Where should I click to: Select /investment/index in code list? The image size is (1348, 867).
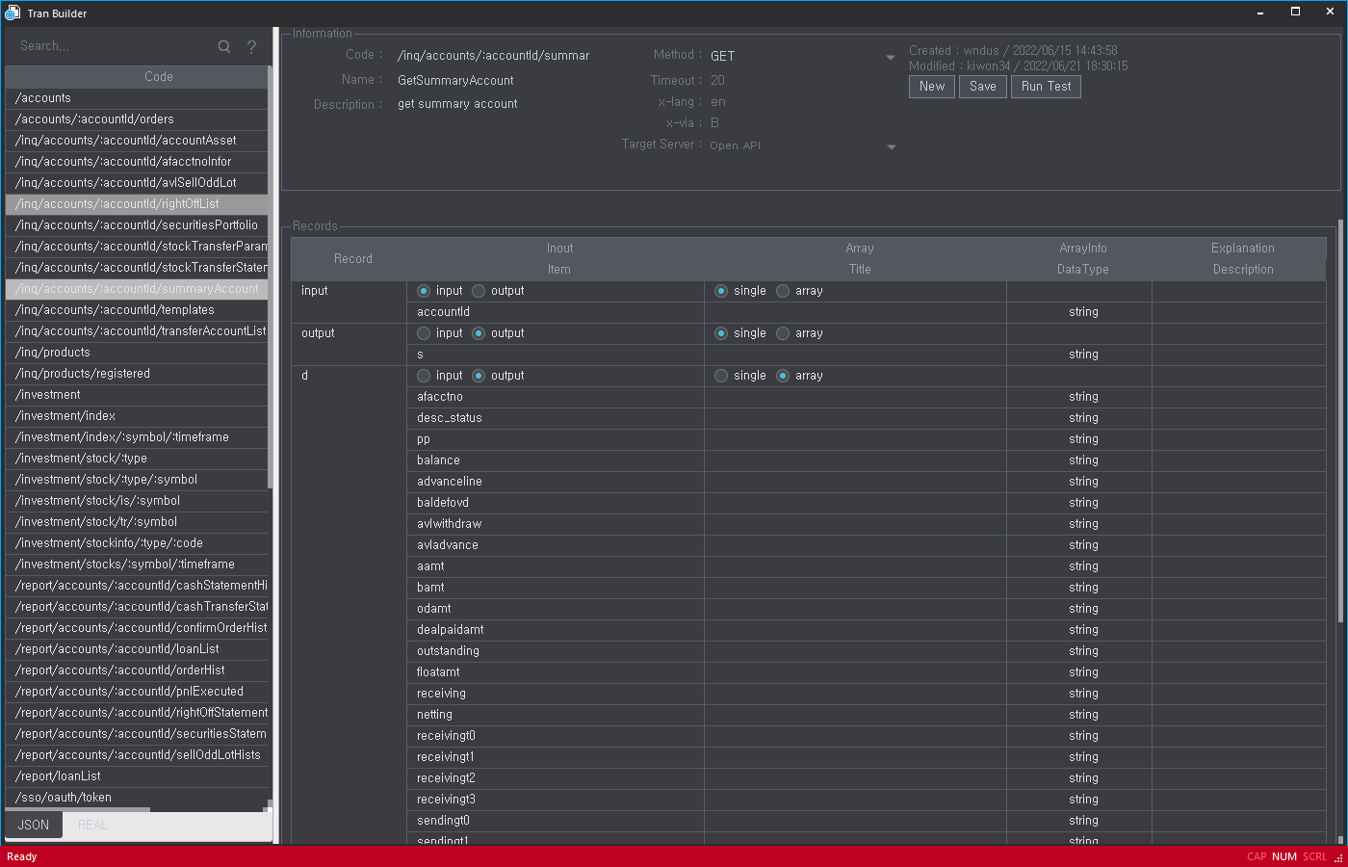(65, 416)
